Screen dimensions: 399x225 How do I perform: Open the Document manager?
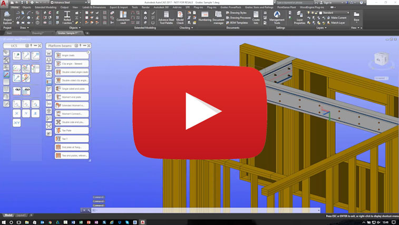tap(218, 17)
